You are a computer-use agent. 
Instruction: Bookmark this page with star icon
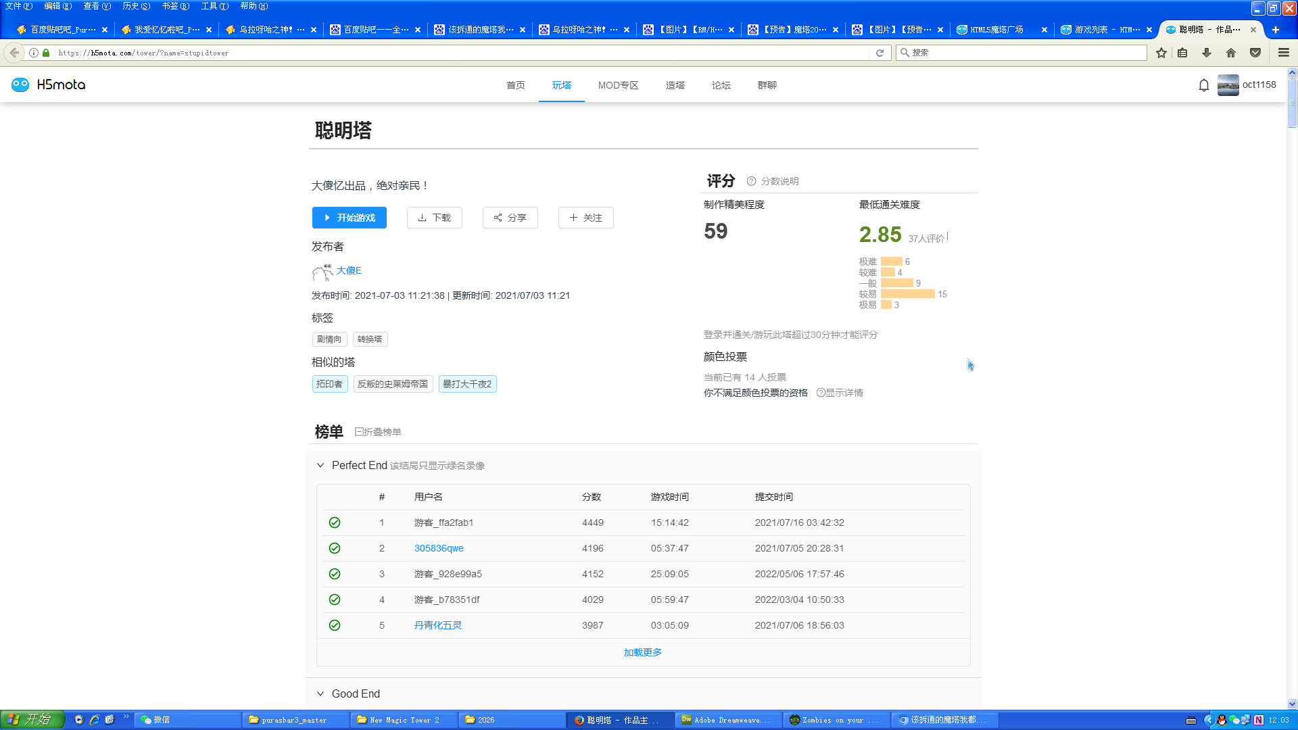[x=1161, y=53]
